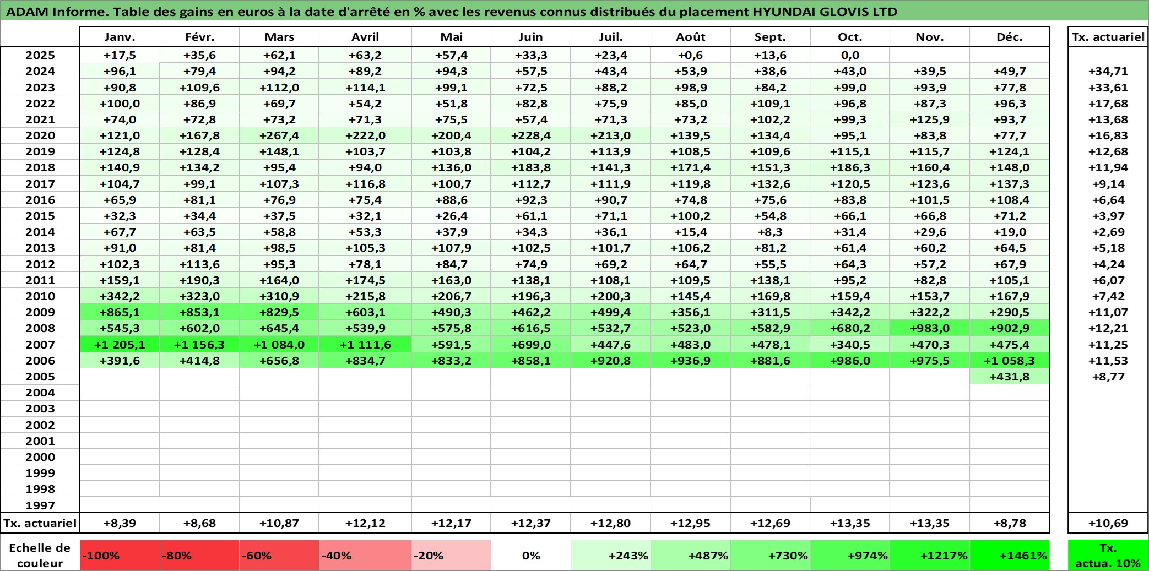The image size is (1149, 571).
Task: Select the +243% pale green scale swatch
Action: click(611, 555)
